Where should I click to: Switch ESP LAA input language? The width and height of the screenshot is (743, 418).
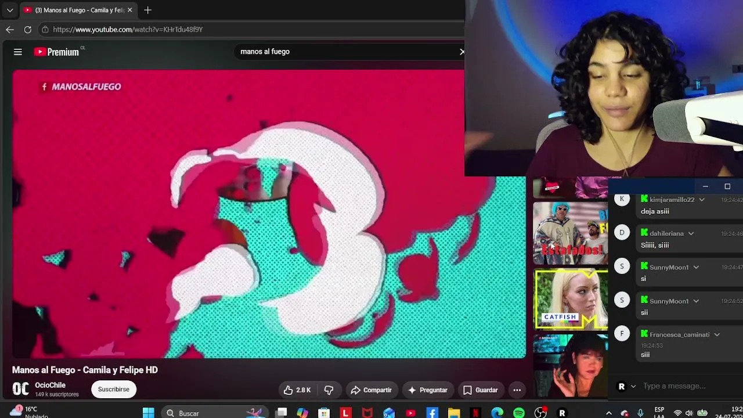[x=659, y=413]
